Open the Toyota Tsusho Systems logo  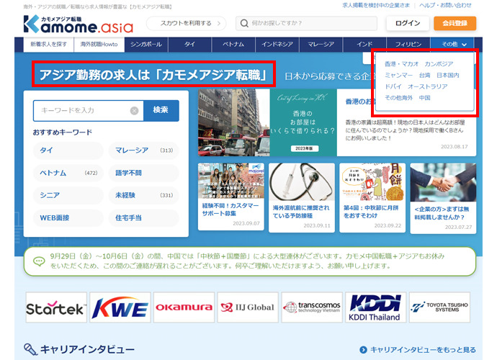439,307
